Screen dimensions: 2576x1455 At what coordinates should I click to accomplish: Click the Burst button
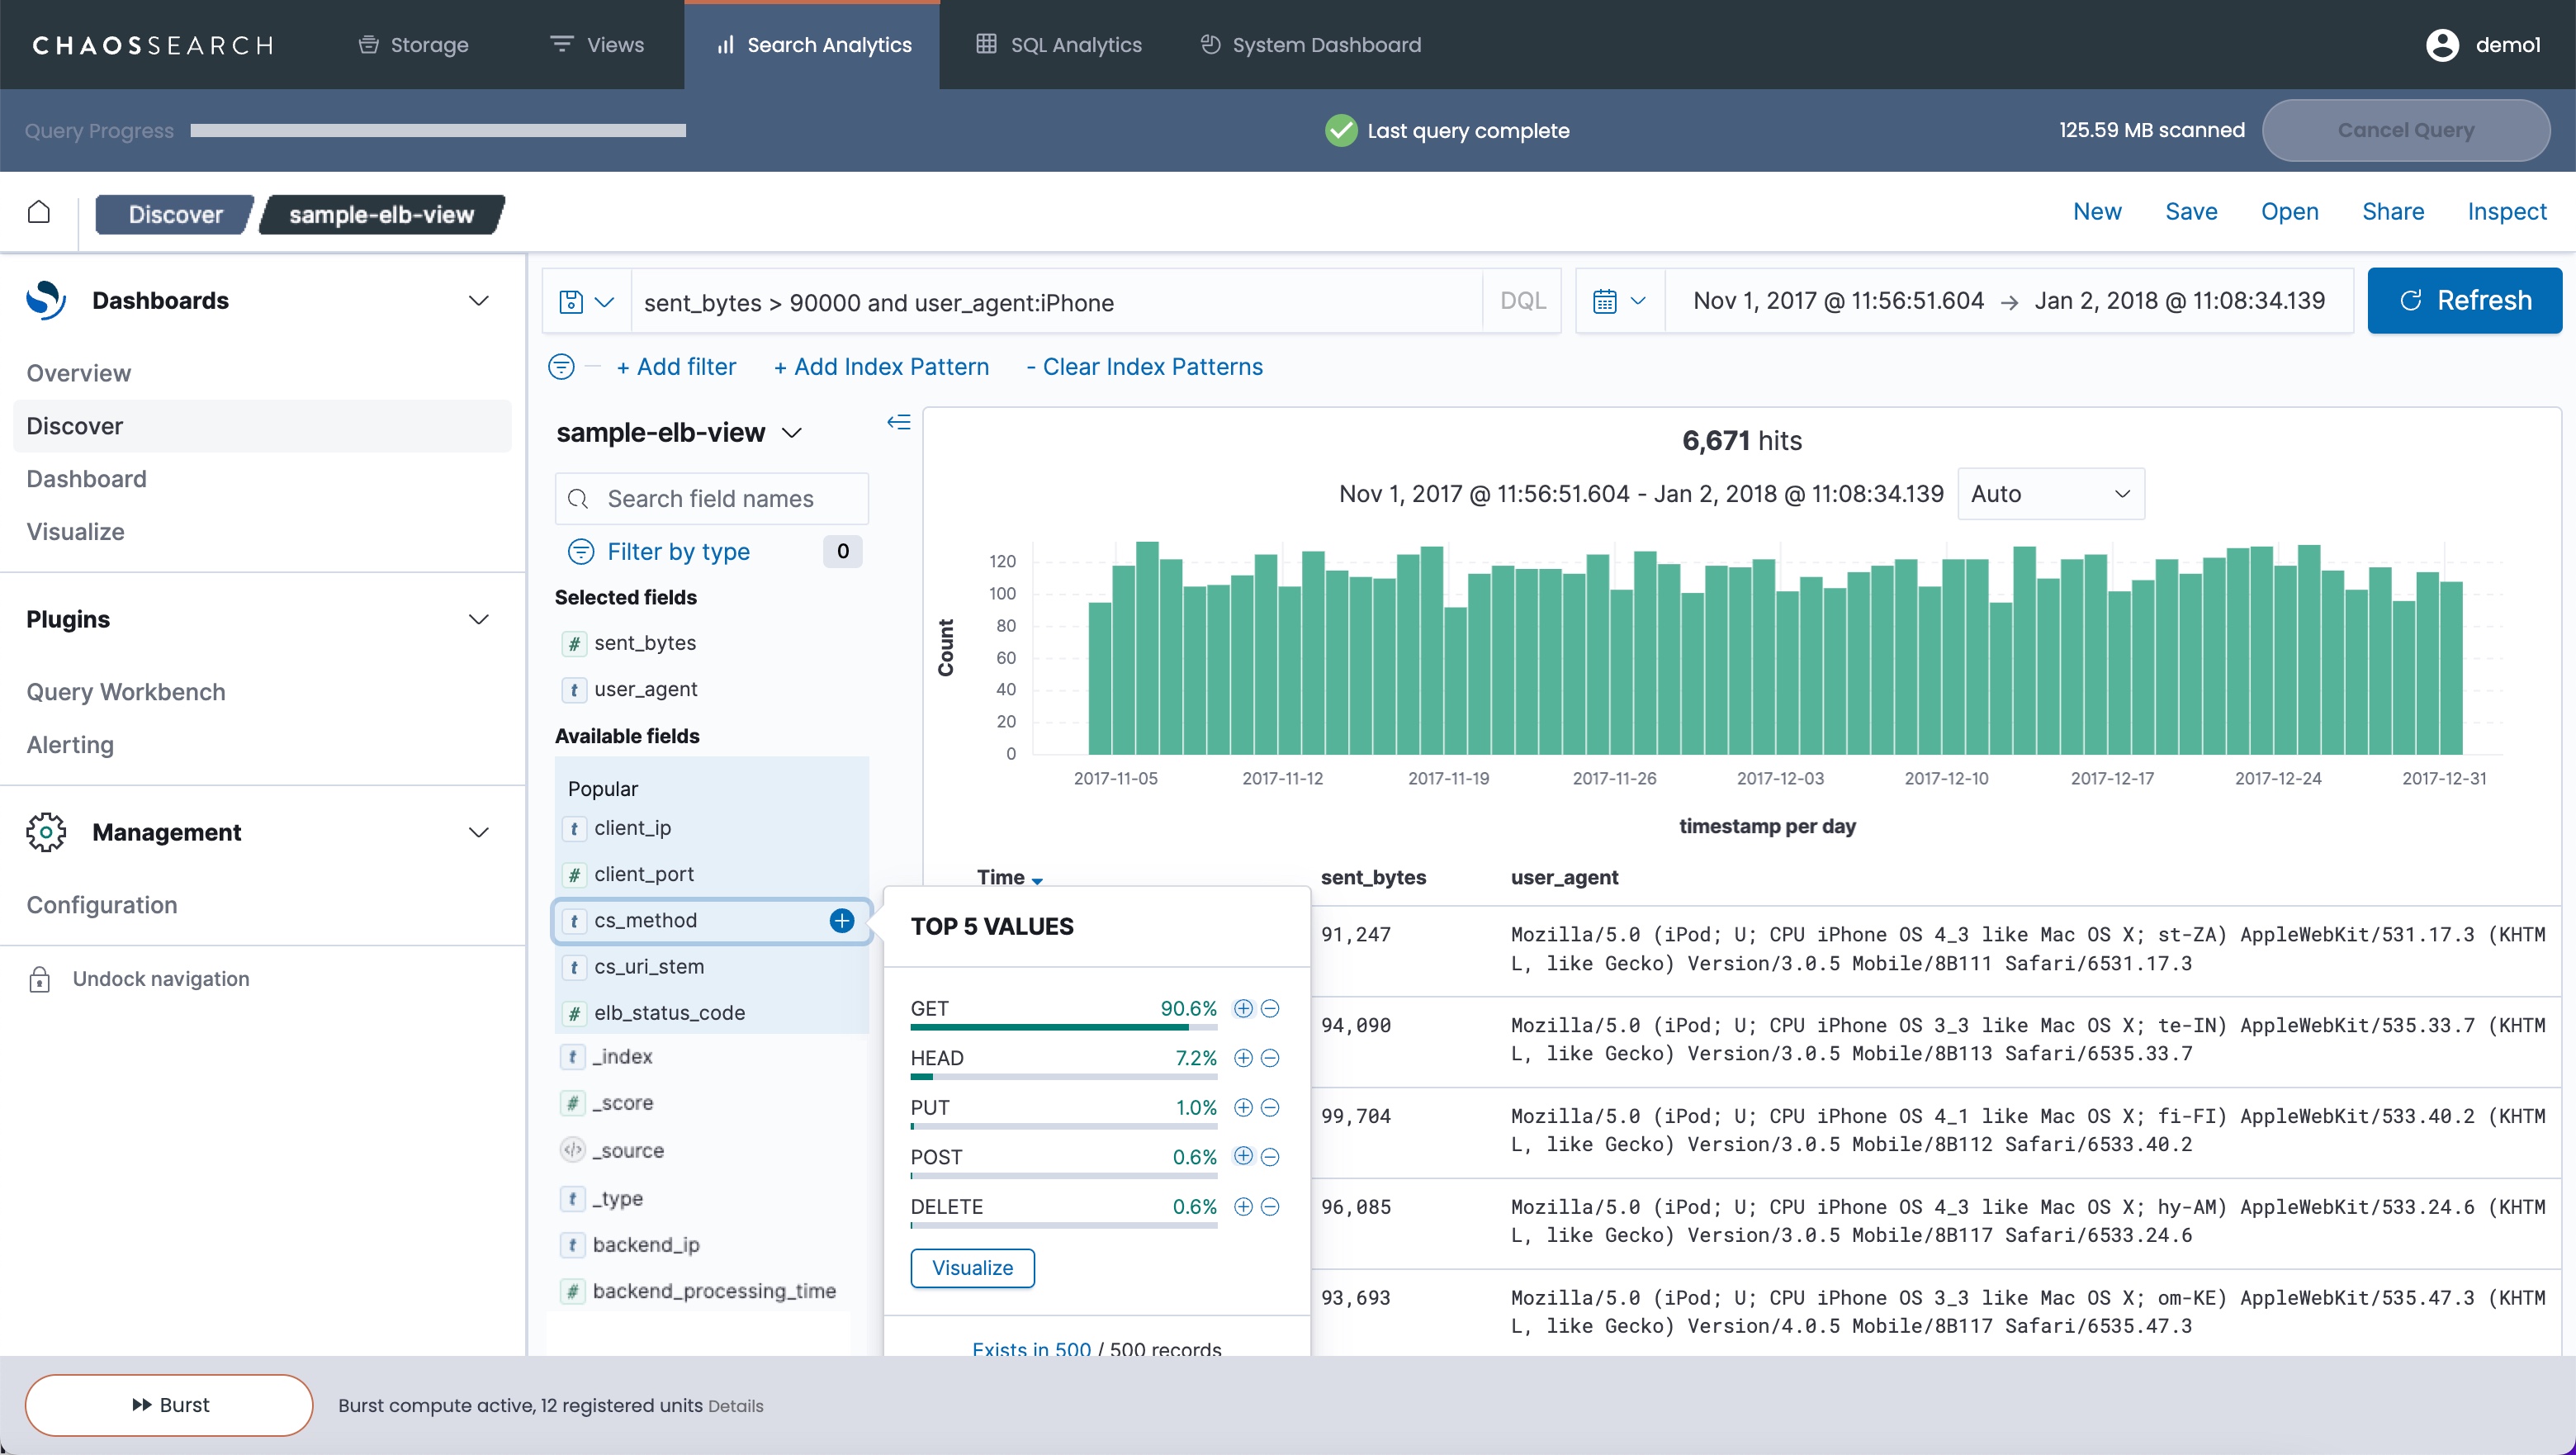(169, 1404)
